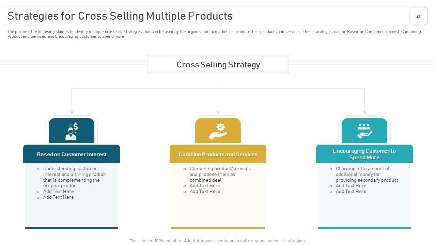Click the Understanding customer interest bullet text

click(74, 177)
